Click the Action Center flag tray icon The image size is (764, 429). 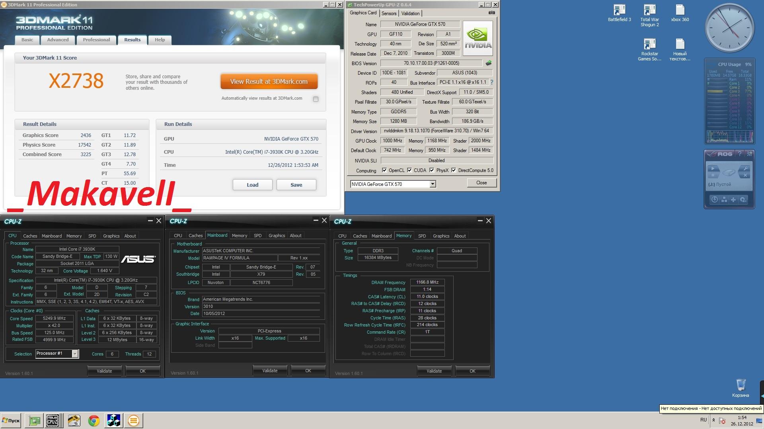(x=723, y=420)
